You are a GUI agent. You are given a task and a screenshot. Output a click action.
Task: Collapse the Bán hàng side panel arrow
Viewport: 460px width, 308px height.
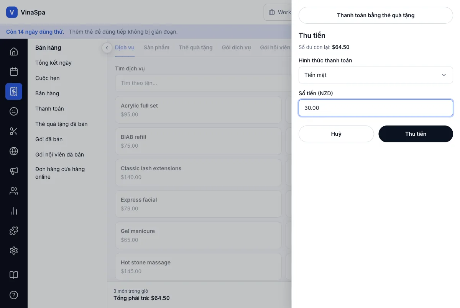click(107, 48)
